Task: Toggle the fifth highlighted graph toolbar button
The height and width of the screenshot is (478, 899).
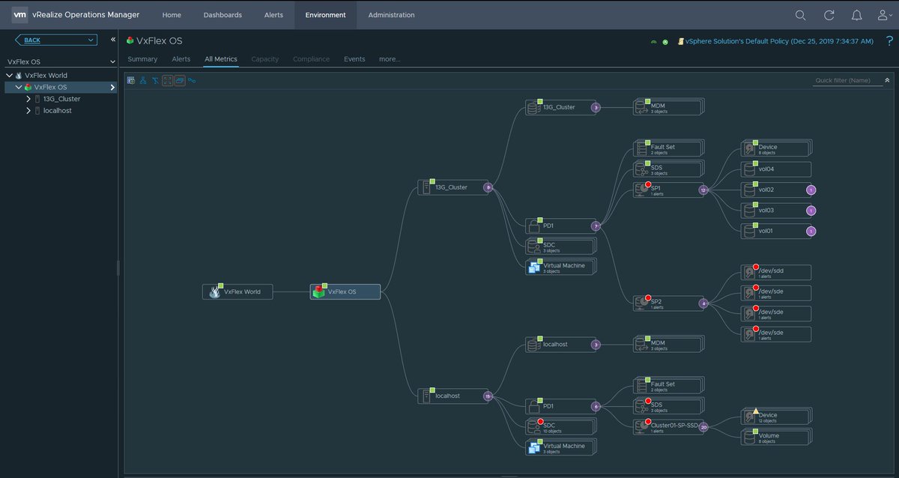Action: [x=180, y=80]
